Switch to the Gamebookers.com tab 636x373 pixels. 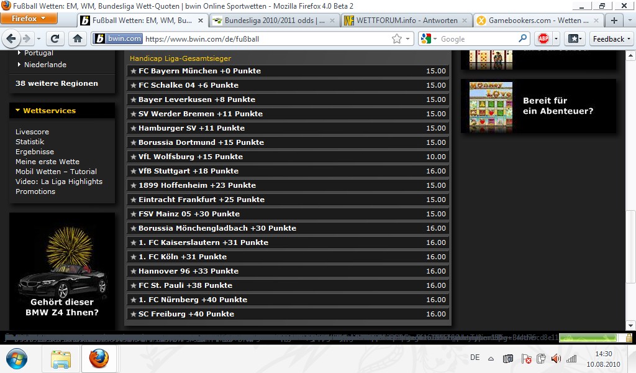tap(534, 21)
